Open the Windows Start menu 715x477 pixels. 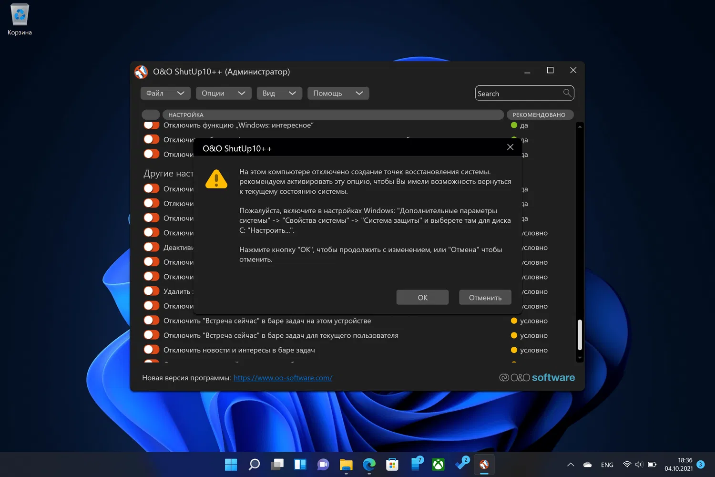pos(231,464)
